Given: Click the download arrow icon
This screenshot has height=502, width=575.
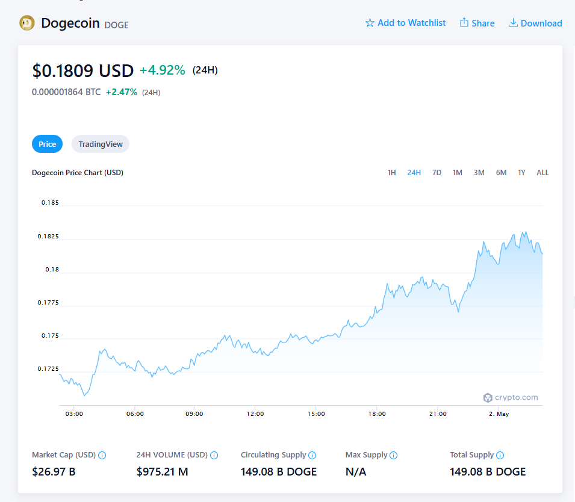Looking at the screenshot, I should [x=513, y=23].
